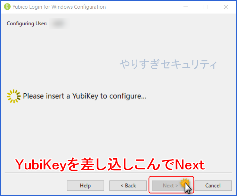Open the Help button
This screenshot has height=196, width=237.
tap(85, 186)
